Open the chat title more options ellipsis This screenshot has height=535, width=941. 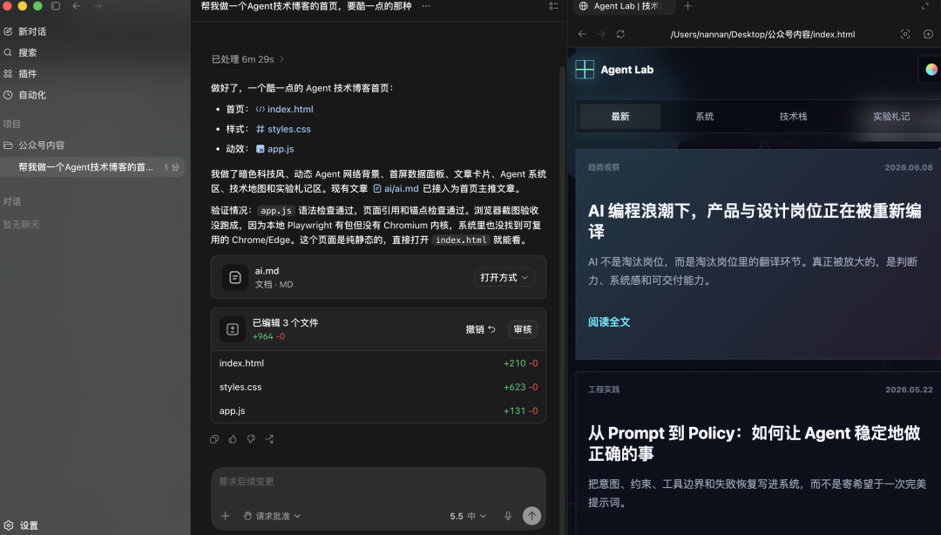click(x=425, y=6)
